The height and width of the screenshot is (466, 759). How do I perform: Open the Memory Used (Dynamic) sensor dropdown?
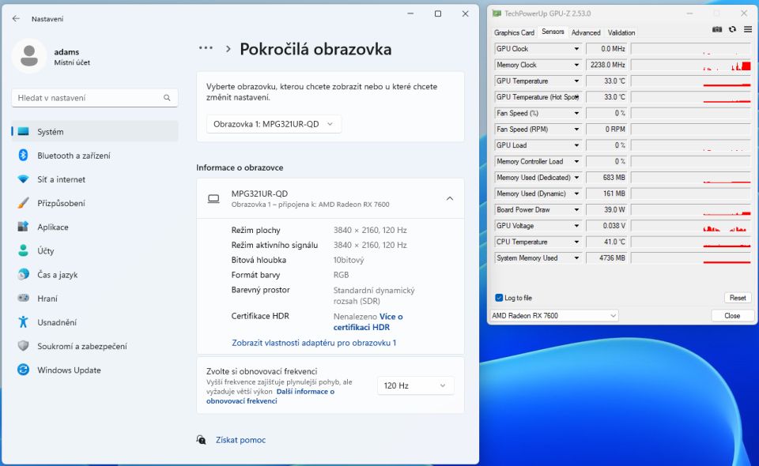click(x=576, y=194)
